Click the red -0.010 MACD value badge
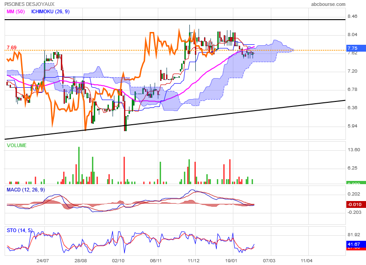The image size is (366, 265). click(x=356, y=205)
